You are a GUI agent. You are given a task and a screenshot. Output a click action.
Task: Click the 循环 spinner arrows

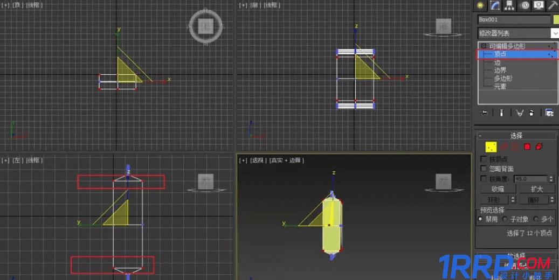pyautogui.click(x=552, y=199)
